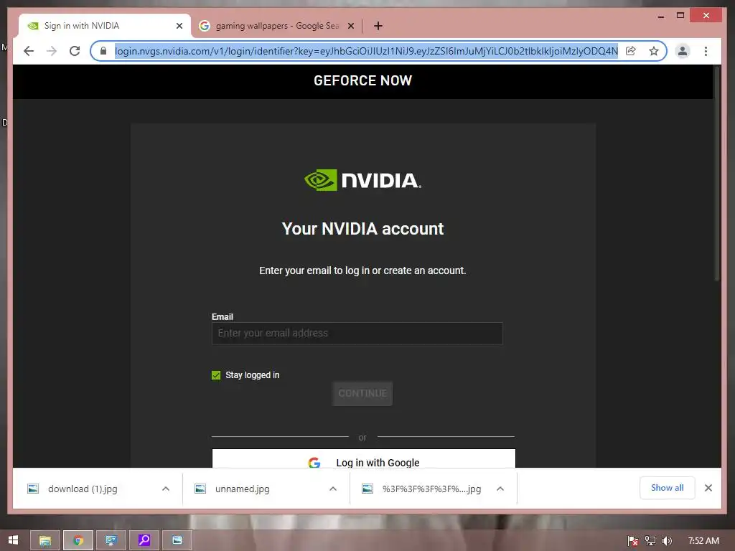Click the Chrome taskbar icon
The image size is (735, 551).
pyautogui.click(x=78, y=540)
